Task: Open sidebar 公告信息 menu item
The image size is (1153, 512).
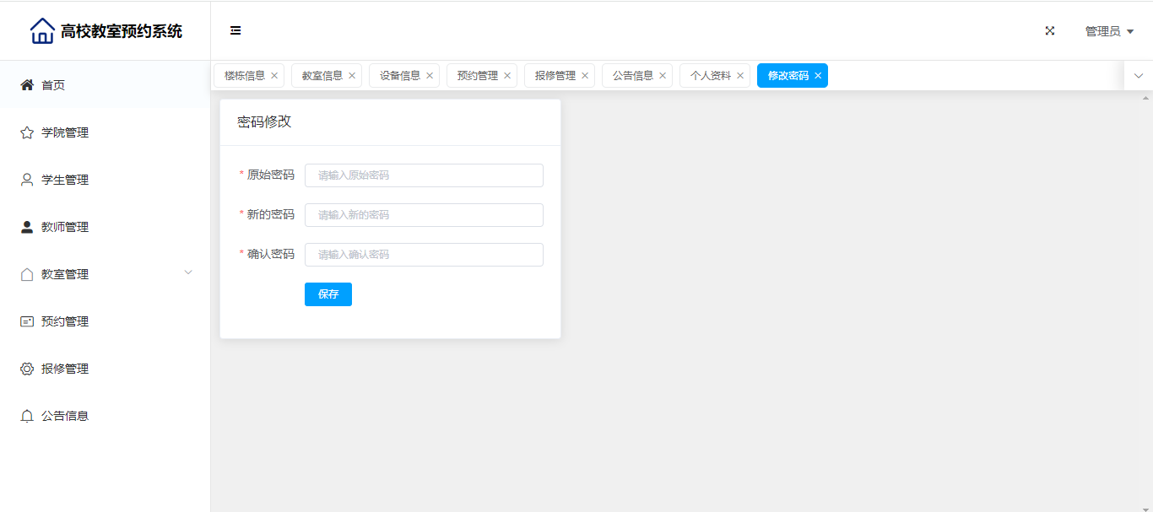Action: 105,416
